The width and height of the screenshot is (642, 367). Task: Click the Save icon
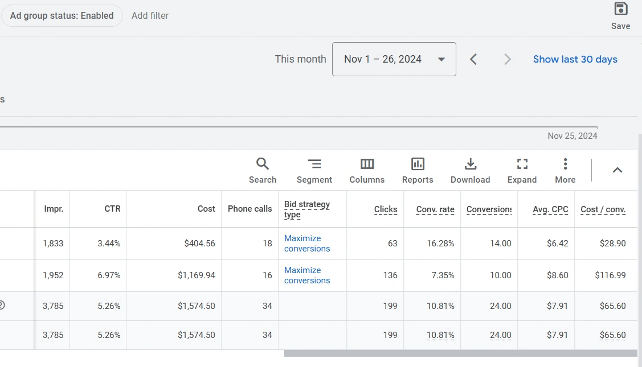click(620, 15)
